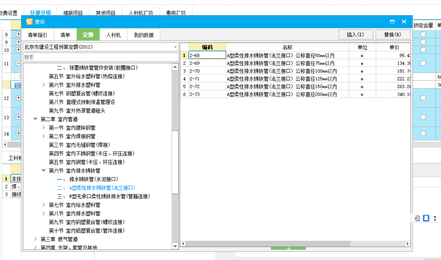Expand row 8 in the background grid
The image size is (441, 260).
coord(18,34)
